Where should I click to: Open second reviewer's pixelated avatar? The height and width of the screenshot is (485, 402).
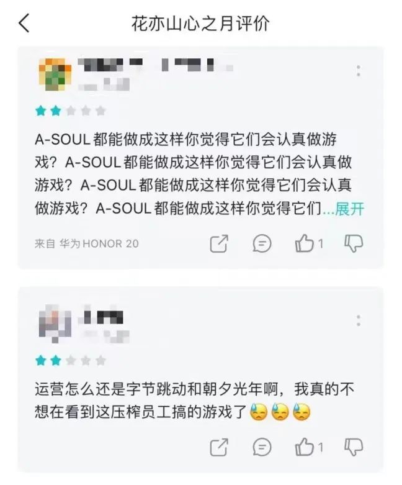(x=55, y=324)
